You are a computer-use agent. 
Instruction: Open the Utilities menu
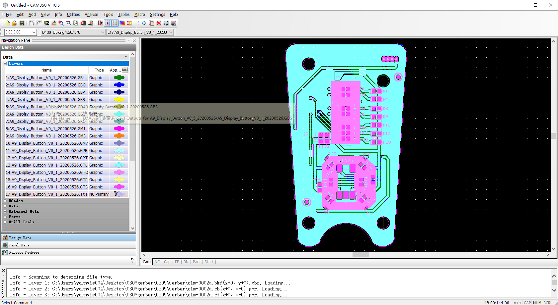[73, 14]
